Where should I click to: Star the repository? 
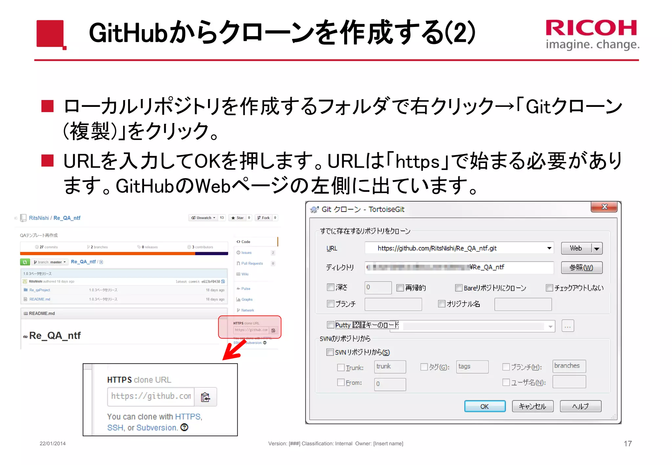[237, 218]
